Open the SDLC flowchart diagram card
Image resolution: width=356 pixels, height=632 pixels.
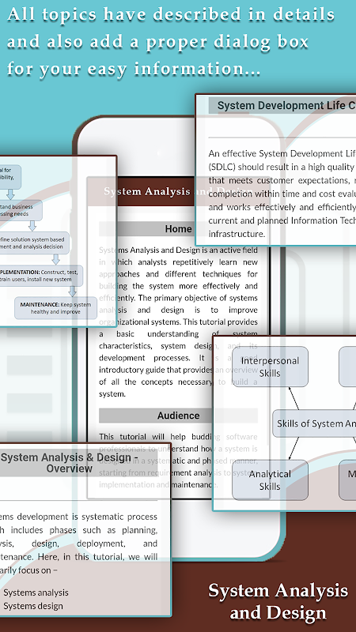(58, 241)
